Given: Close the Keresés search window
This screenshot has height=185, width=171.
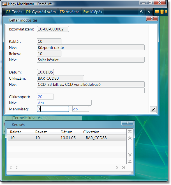Looking at the screenshot, I should point(128,123).
